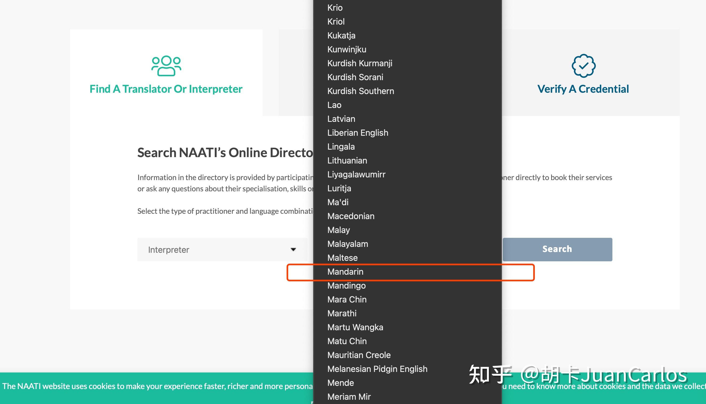Switch to Verify A Credential tab
Viewport: 706px width, 404px height.
[x=583, y=89]
